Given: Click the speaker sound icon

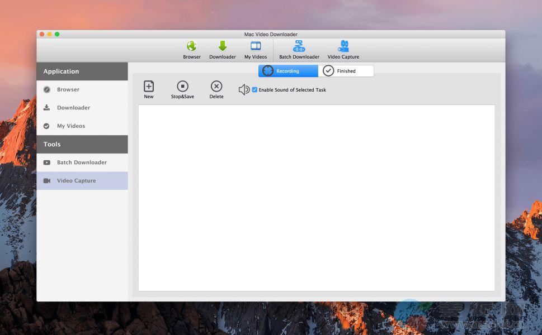Looking at the screenshot, I should (x=244, y=90).
